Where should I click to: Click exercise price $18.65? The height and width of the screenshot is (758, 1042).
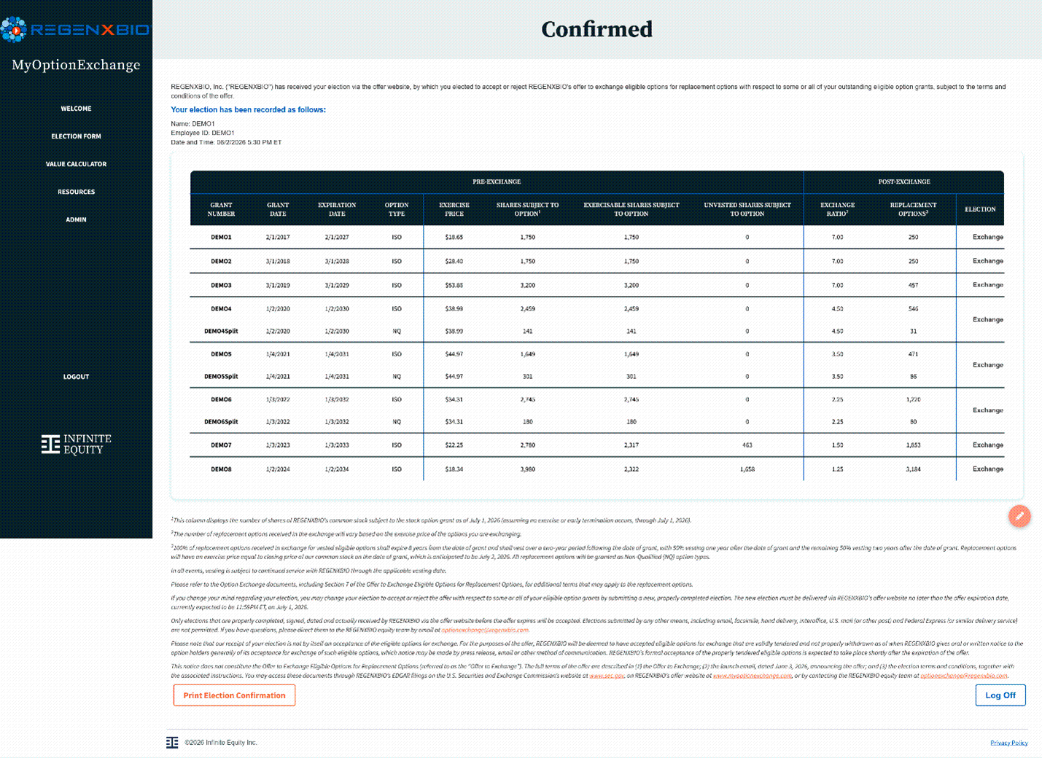(454, 238)
